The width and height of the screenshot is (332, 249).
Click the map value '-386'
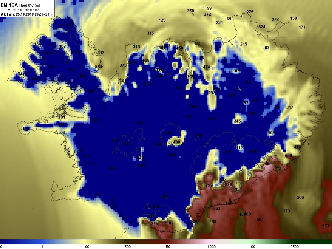click(x=112, y=168)
